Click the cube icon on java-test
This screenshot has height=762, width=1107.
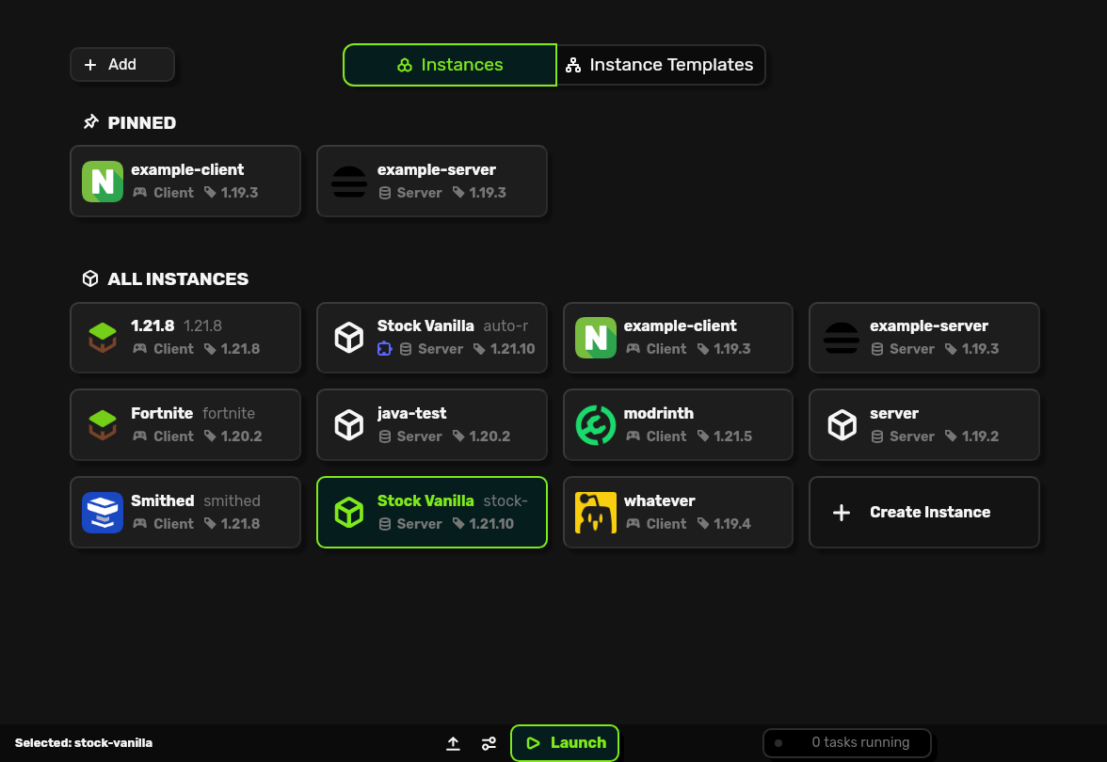pyautogui.click(x=348, y=425)
